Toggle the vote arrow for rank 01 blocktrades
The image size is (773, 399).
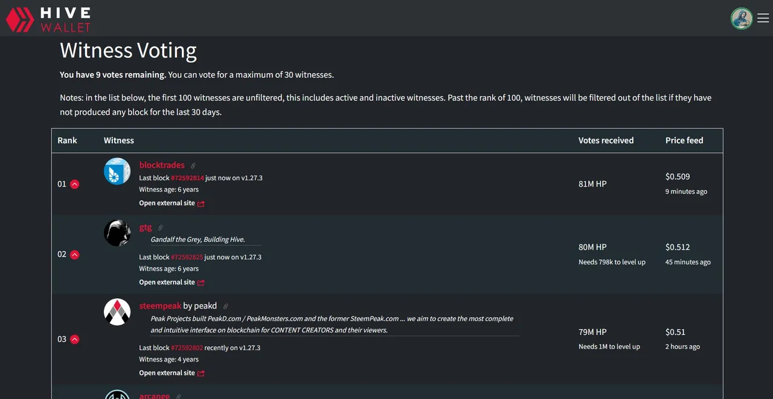pos(75,184)
